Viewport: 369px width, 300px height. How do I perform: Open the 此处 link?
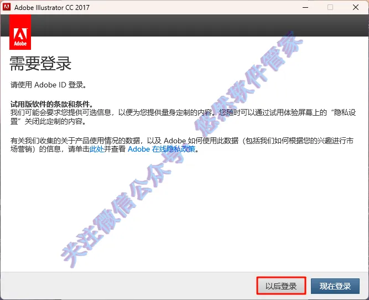pyautogui.click(x=97, y=149)
